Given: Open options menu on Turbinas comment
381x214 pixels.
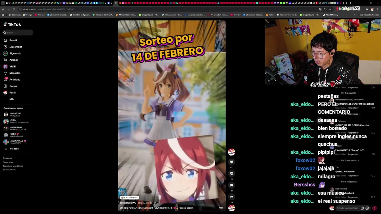Looking at the screenshot, I should tap(374, 121).
